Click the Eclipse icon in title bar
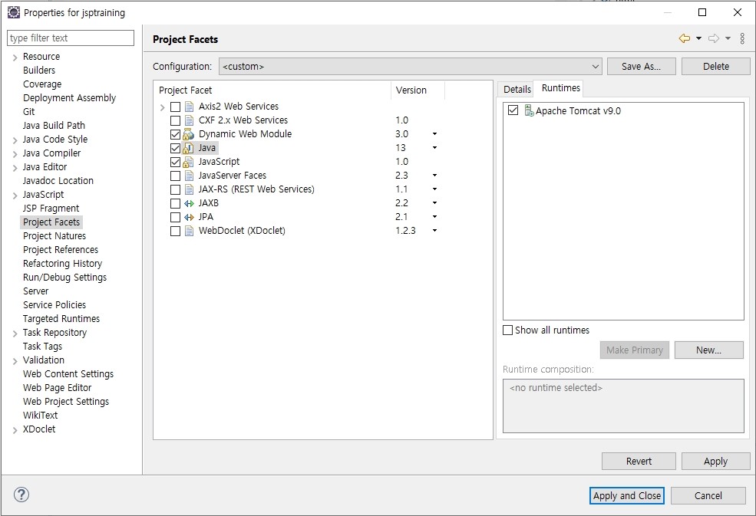Viewport: 756px width, 516px height. click(x=14, y=12)
